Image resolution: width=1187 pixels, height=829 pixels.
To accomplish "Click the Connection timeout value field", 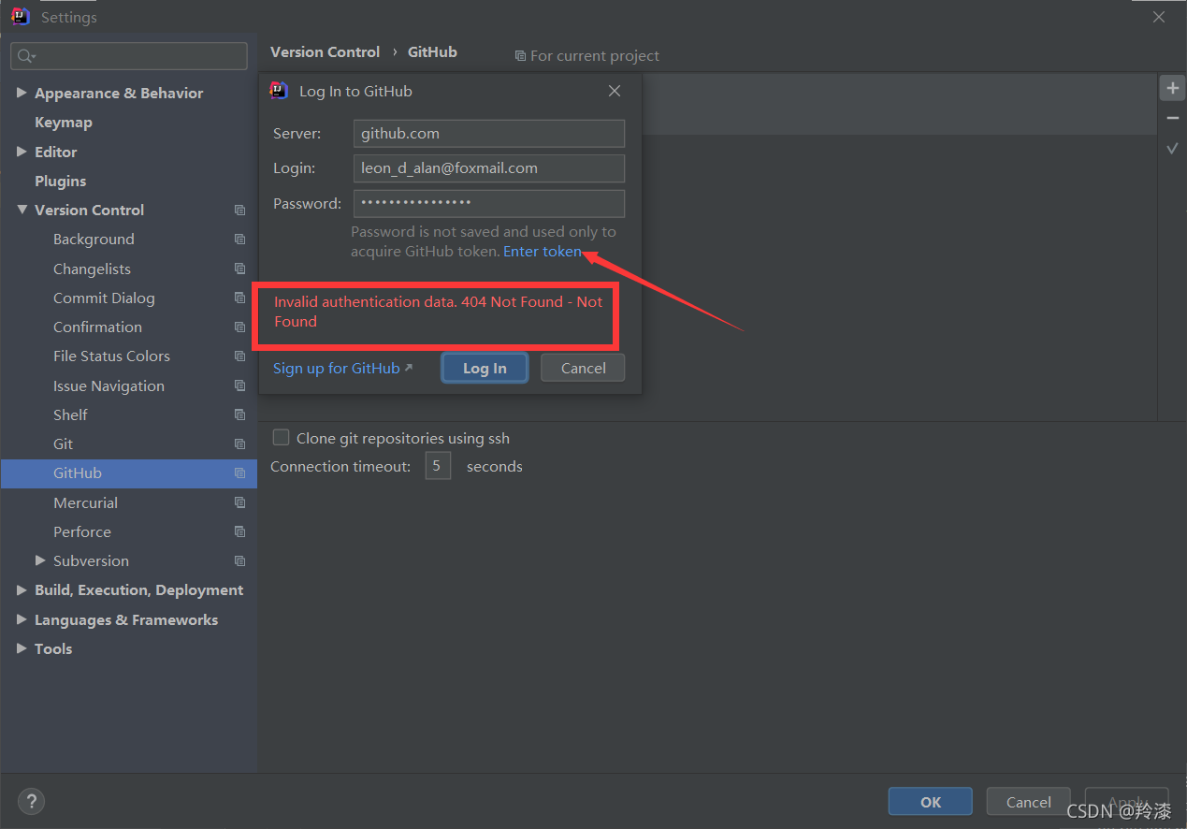I will coord(438,466).
